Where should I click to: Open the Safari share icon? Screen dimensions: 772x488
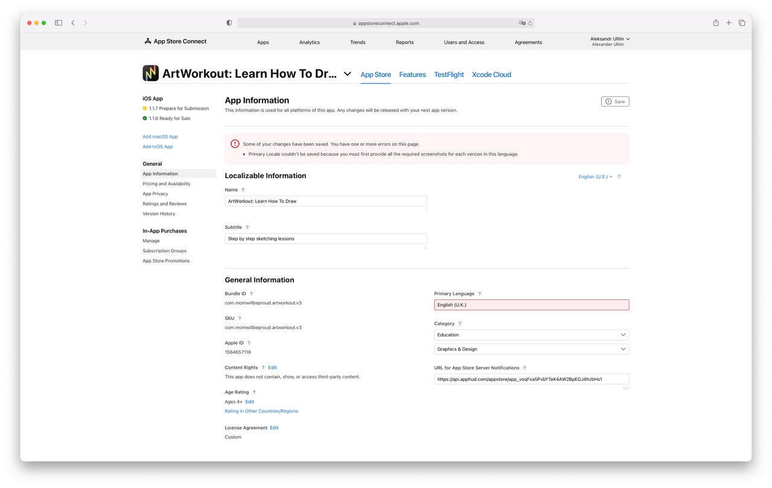coord(716,23)
